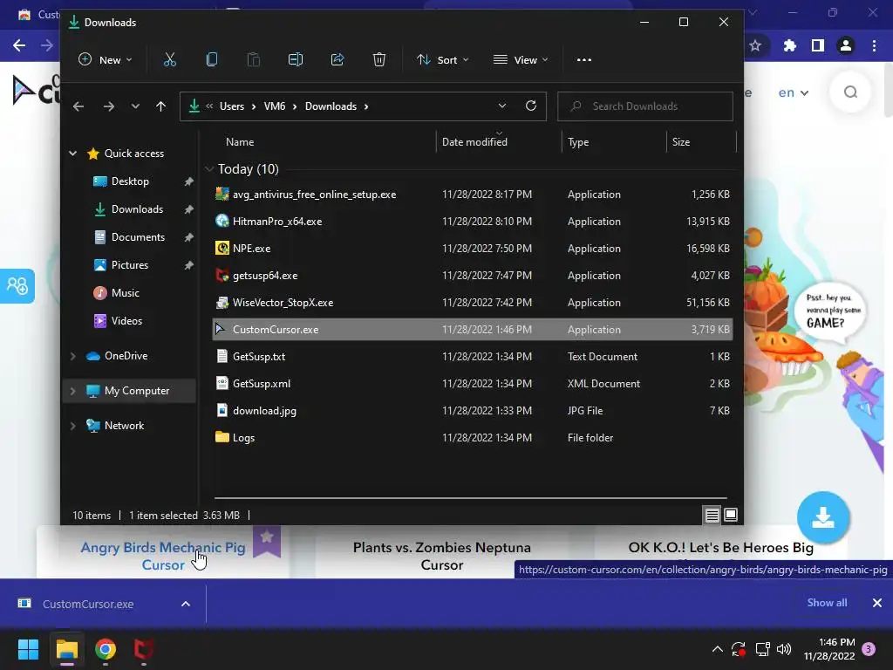Click the Paste clipboard icon
893x670 pixels.
point(254,60)
